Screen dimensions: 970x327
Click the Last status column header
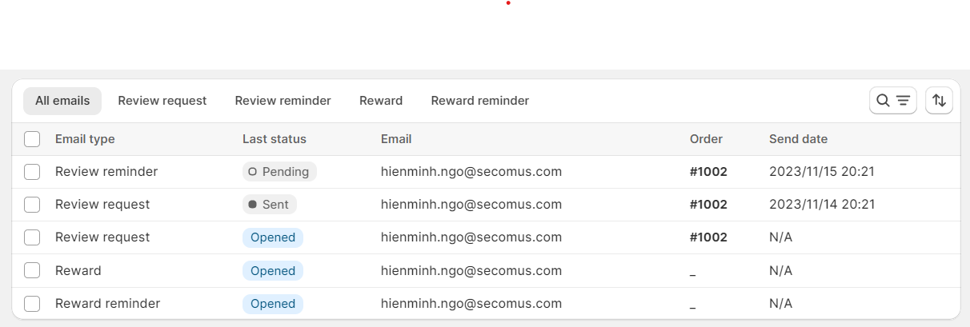(x=275, y=139)
